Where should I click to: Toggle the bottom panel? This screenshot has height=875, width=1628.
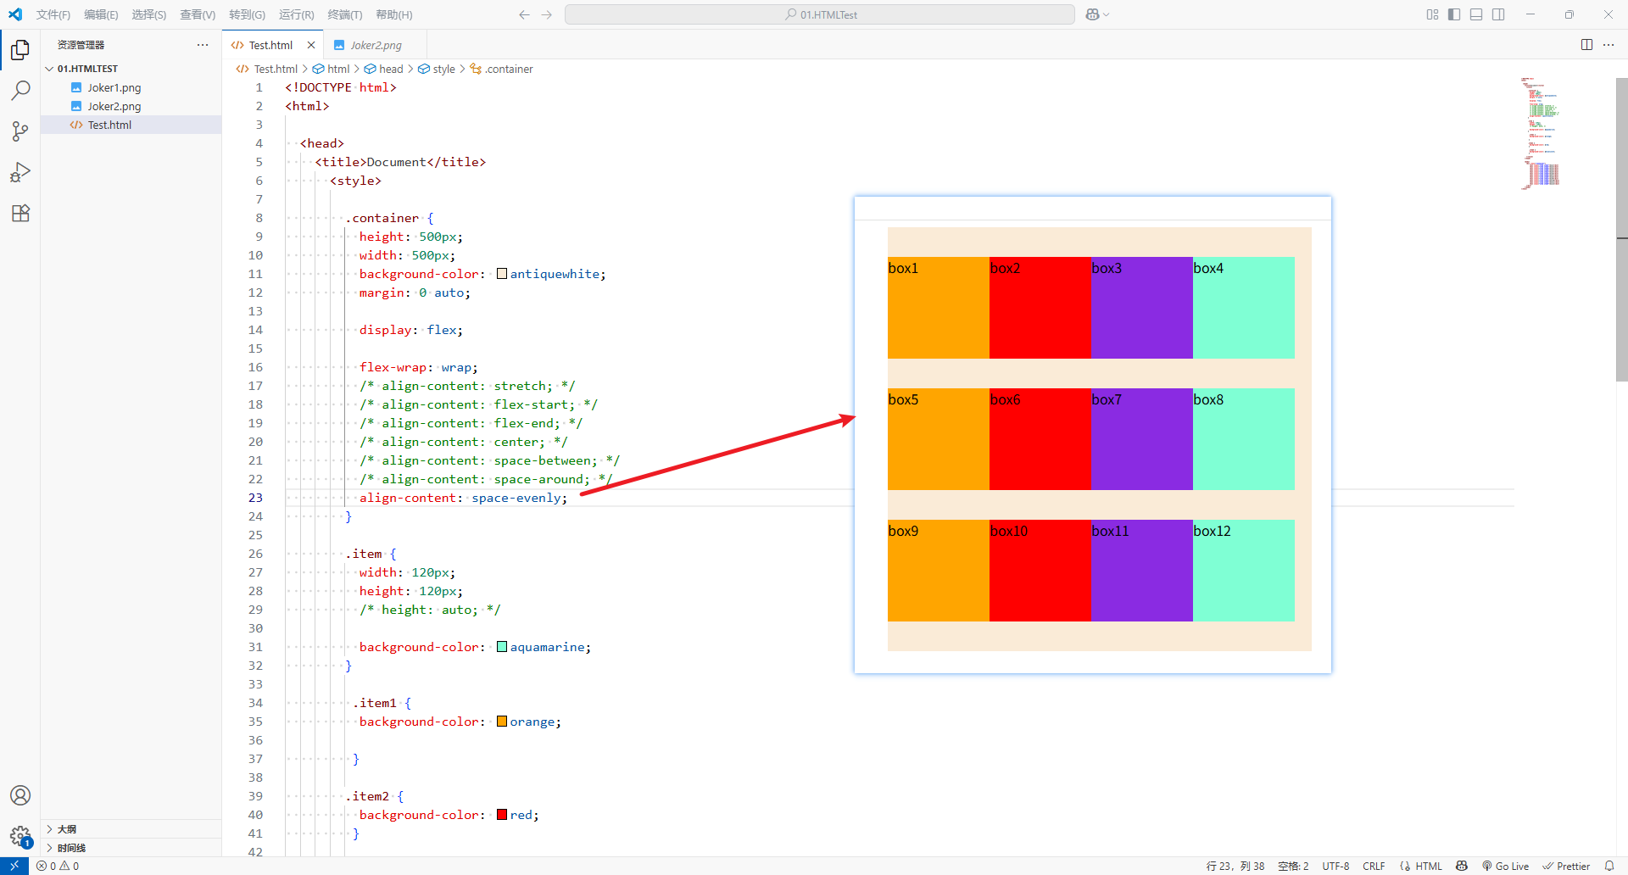(x=1476, y=14)
